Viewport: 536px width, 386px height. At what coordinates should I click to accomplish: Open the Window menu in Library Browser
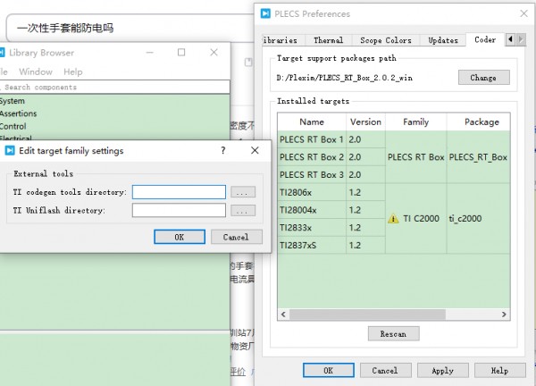(x=36, y=71)
